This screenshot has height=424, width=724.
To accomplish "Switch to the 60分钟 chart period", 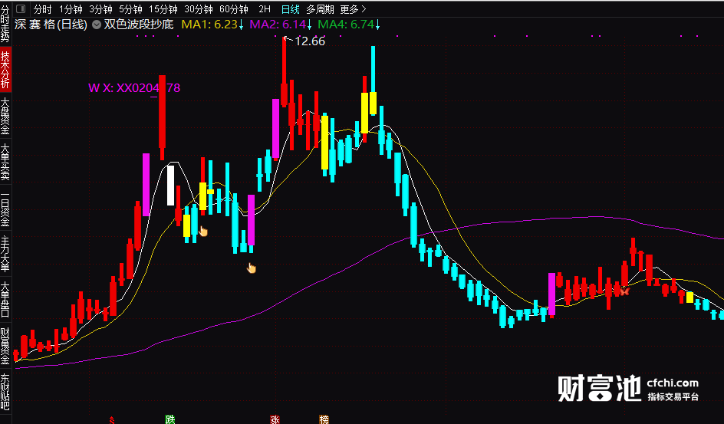I will 234,9.
